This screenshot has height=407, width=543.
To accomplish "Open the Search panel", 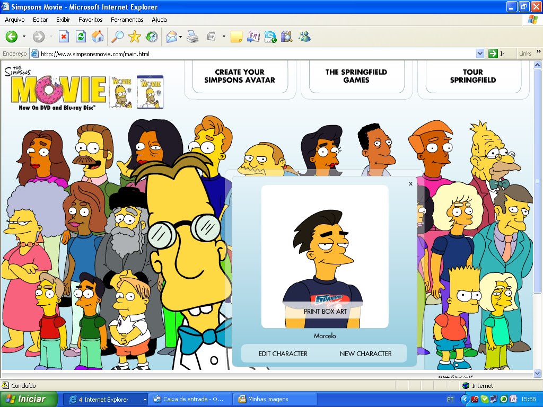I will pyautogui.click(x=118, y=37).
